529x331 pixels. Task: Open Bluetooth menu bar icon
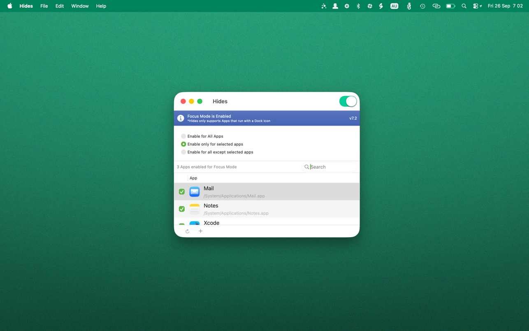[x=358, y=6]
